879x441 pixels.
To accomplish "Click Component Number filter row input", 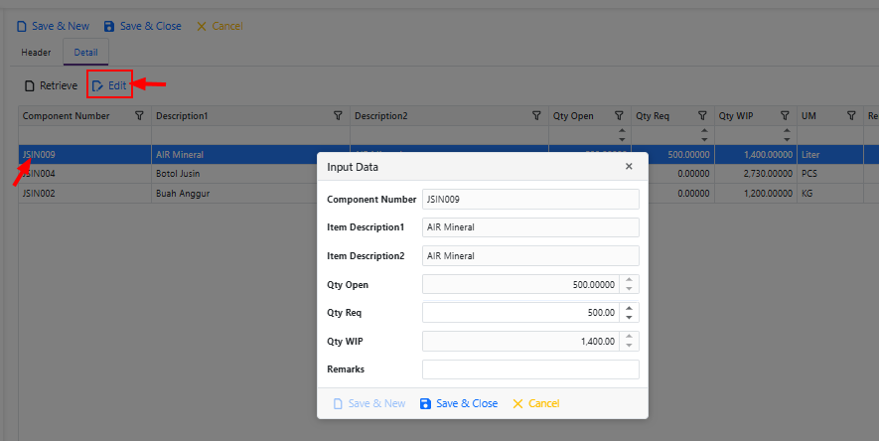I will 84,135.
